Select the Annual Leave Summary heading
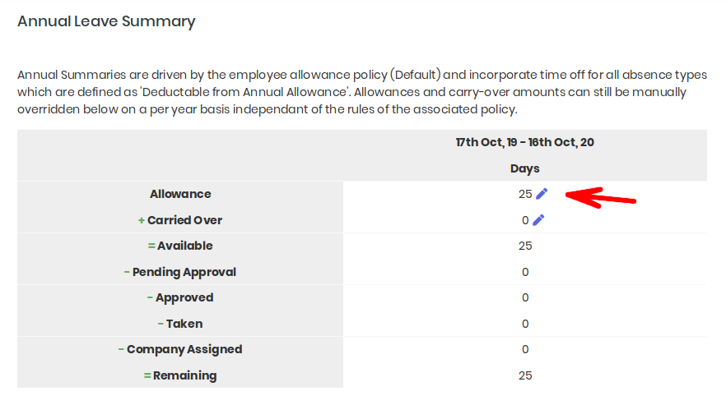 coord(106,21)
